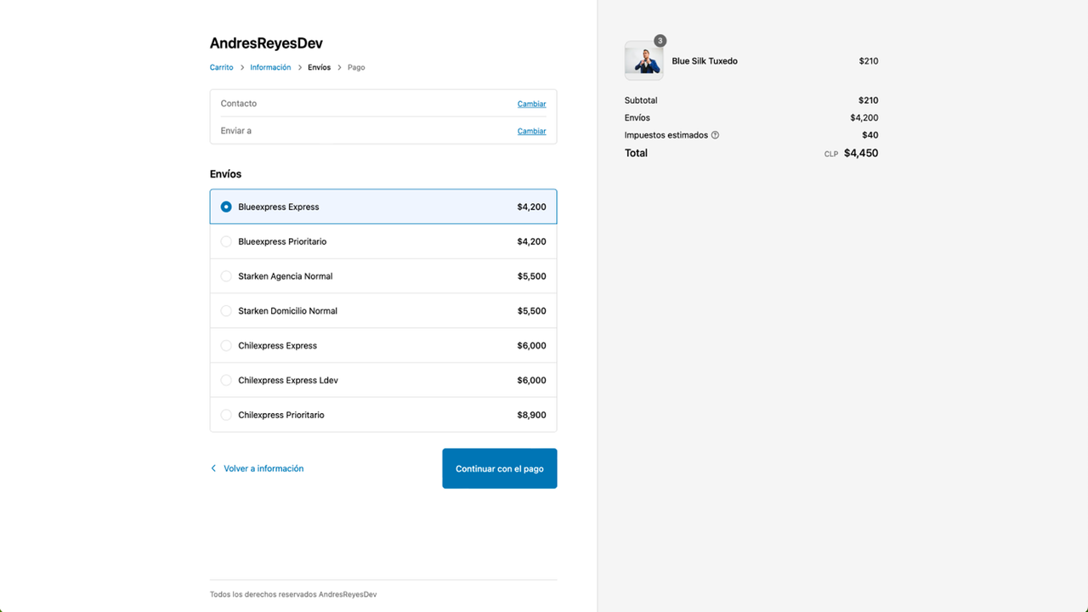The image size is (1088, 612).
Task: Click Volver a información link
Action: point(263,468)
